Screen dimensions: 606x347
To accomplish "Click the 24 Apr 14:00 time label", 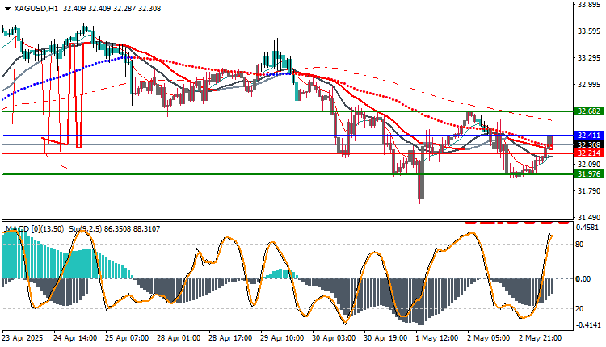I will (75, 338).
